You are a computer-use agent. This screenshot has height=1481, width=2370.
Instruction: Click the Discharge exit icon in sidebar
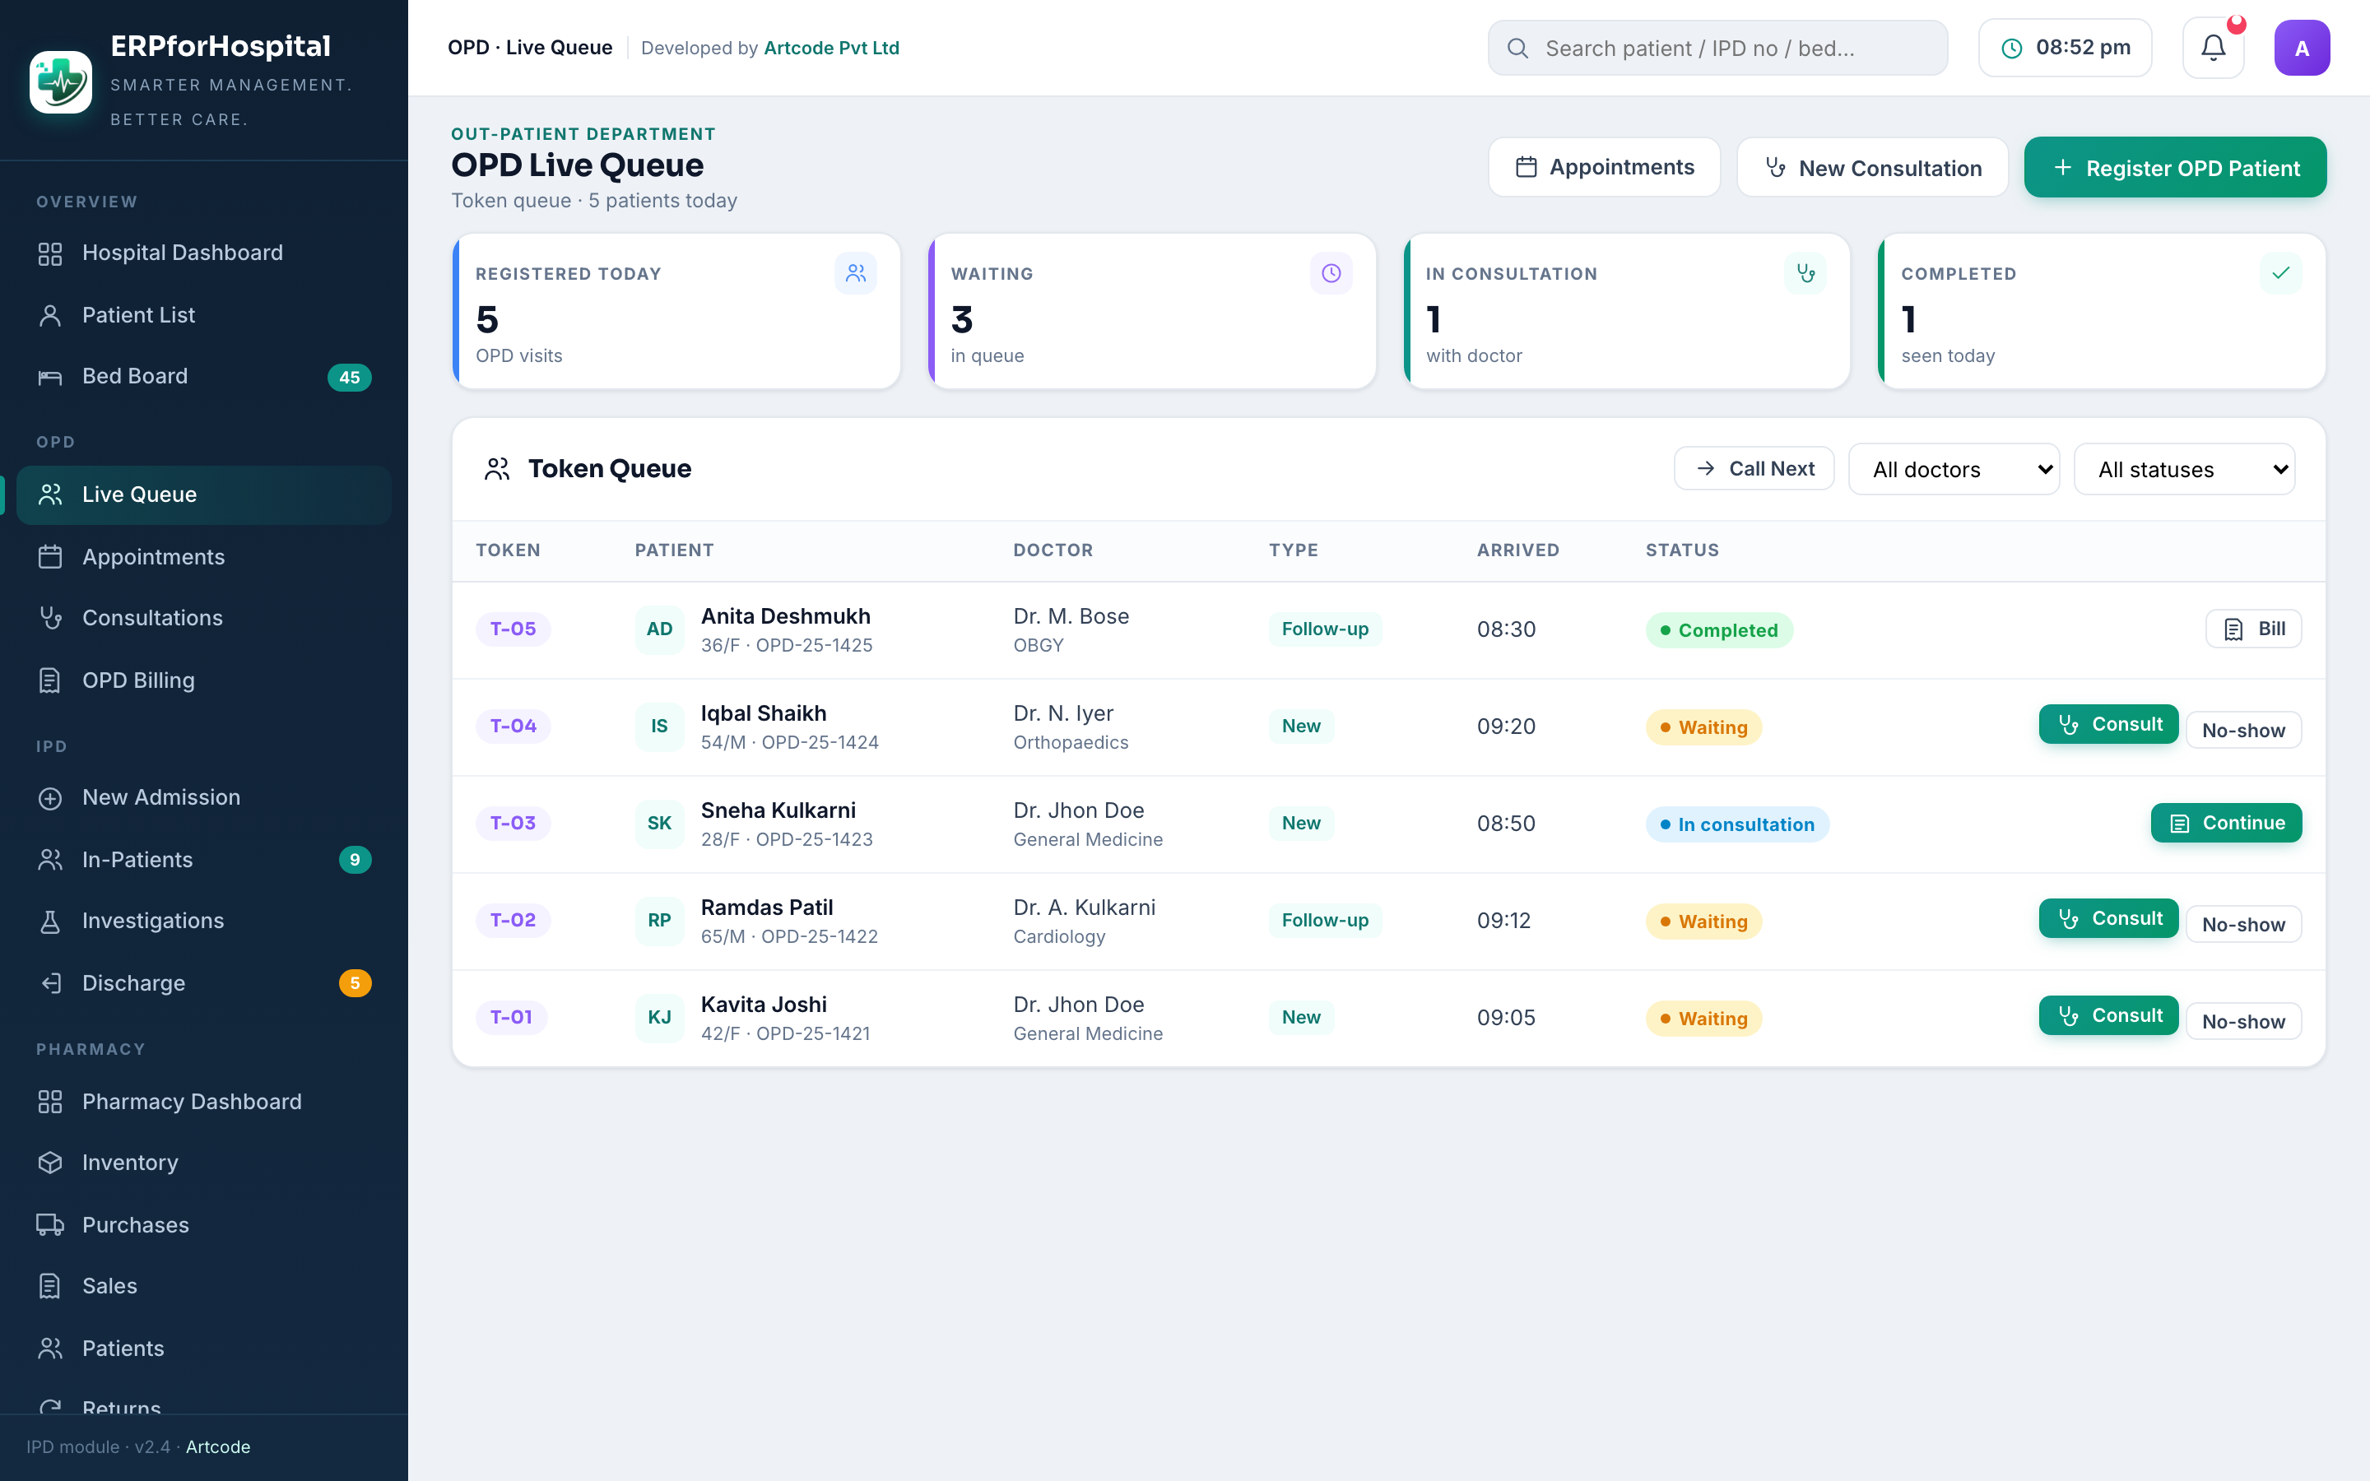tap(50, 982)
